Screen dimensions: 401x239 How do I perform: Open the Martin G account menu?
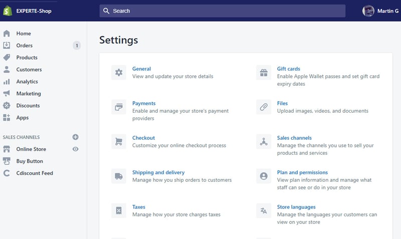click(x=381, y=11)
